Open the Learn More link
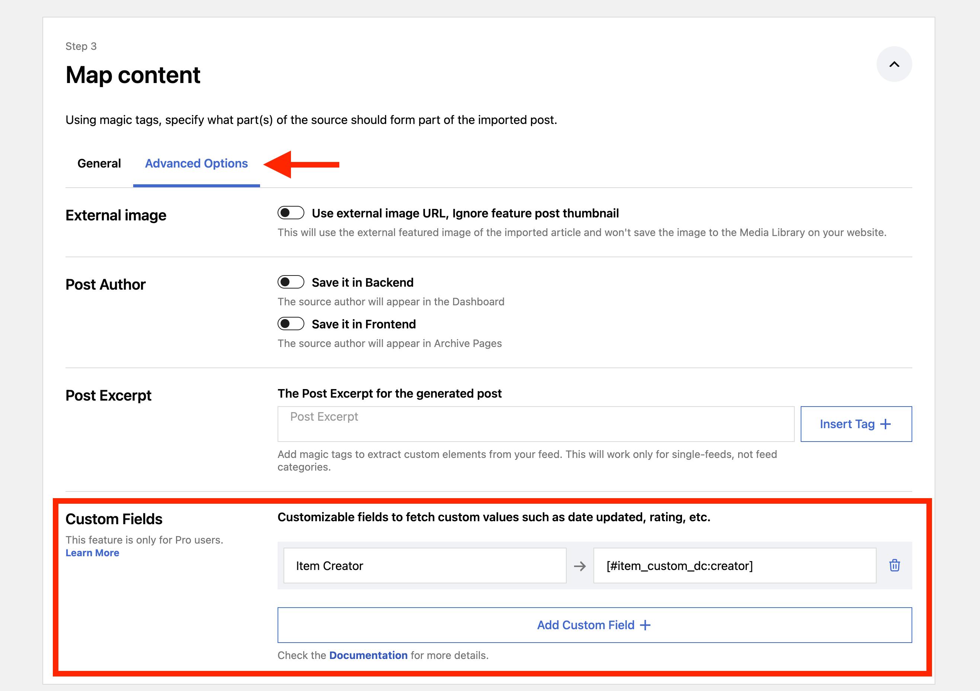Viewport: 980px width, 691px height. click(92, 553)
